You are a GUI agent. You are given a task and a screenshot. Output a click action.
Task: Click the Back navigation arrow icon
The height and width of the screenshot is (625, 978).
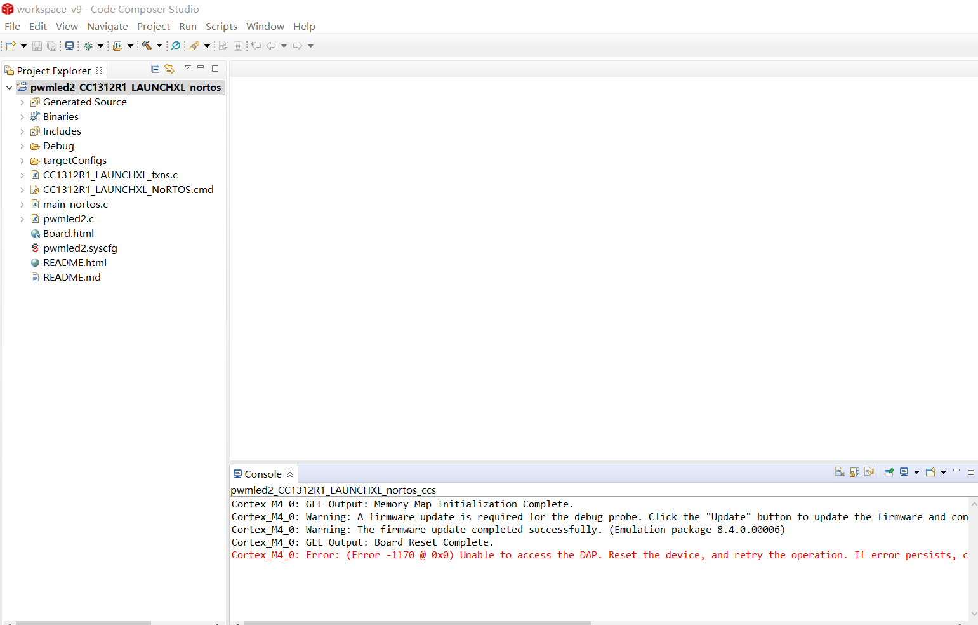coord(272,45)
